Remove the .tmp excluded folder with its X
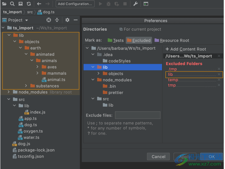Screen dimensions: 225x169 coord(219,69)
